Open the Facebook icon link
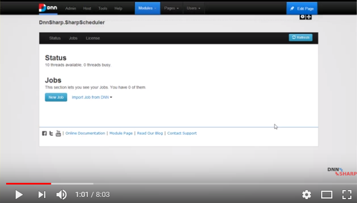 [x=44, y=133]
